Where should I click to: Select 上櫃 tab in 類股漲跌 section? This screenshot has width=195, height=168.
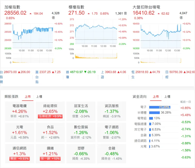tap(39, 97)
